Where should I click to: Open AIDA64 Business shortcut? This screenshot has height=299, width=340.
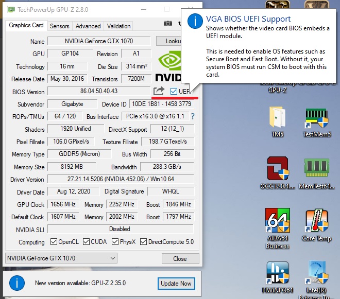(x=277, y=228)
